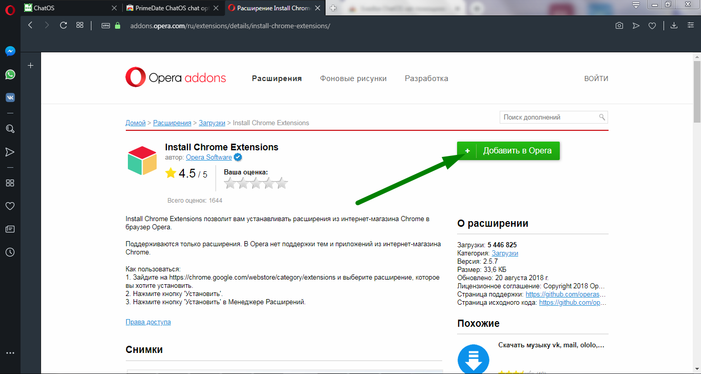Viewport: 701px width, 374px height.
Task: Open Speed Dial from the sidebar
Action: point(10,183)
